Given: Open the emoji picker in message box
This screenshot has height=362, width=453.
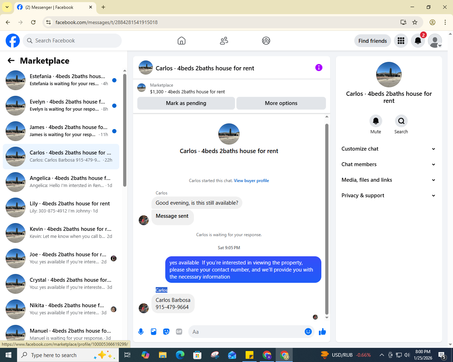Looking at the screenshot, I should coord(308,332).
